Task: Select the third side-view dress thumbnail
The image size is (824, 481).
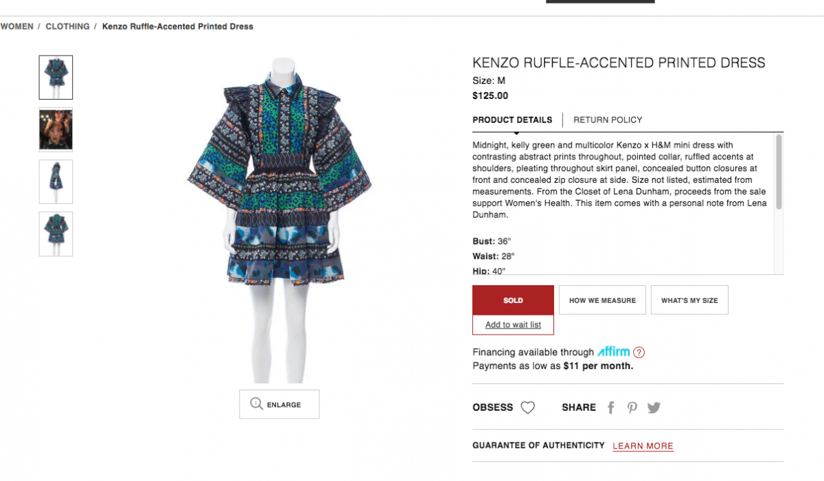Action: click(x=56, y=181)
